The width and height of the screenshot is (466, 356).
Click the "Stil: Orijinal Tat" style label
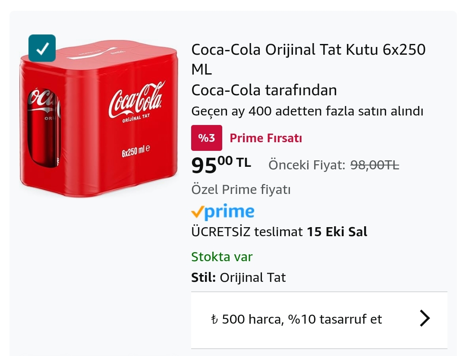point(238,277)
